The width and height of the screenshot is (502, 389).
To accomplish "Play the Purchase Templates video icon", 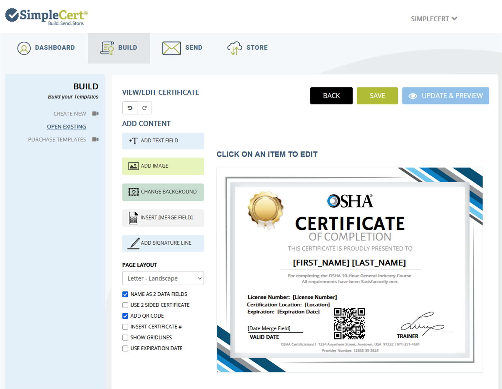I will tap(95, 139).
